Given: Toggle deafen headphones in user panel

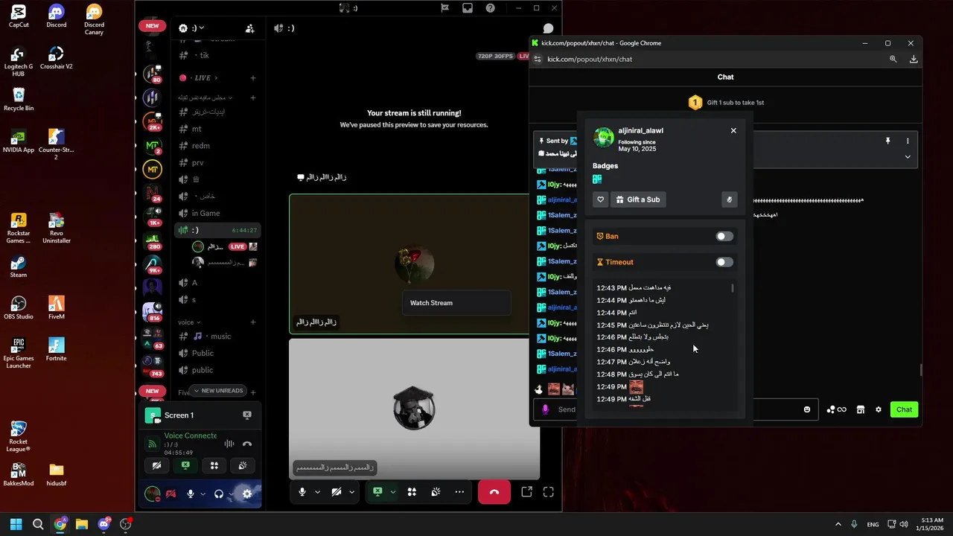Looking at the screenshot, I should [219, 494].
